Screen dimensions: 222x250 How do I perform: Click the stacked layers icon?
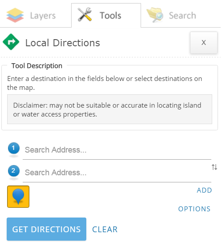click(15, 15)
